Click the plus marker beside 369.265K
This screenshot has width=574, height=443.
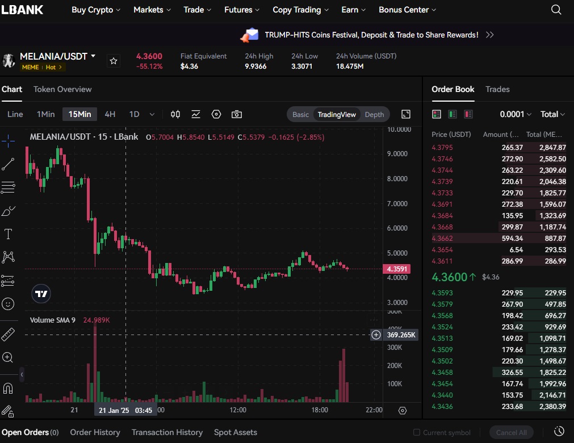(x=376, y=335)
